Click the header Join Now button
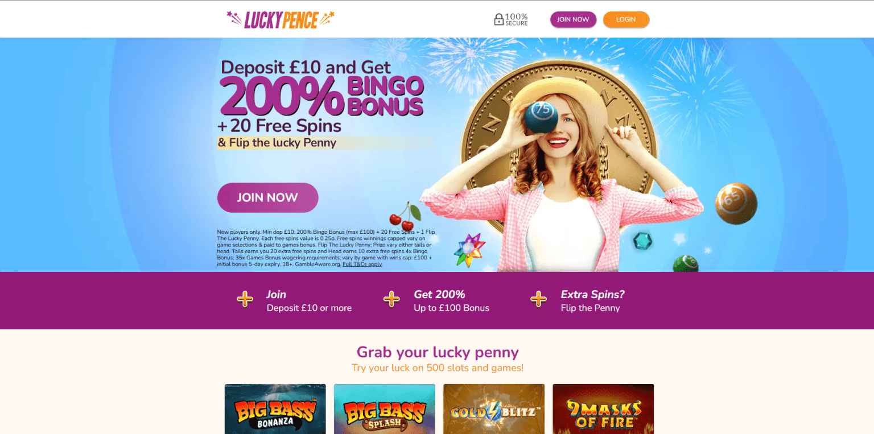The height and width of the screenshot is (434, 874). click(x=573, y=19)
